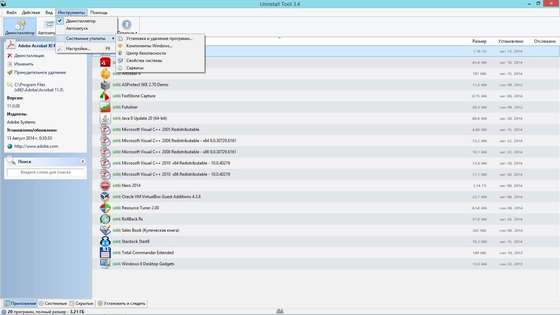Click the Центр безопасности shield icon
This screenshot has width=560, height=315.
[120, 53]
